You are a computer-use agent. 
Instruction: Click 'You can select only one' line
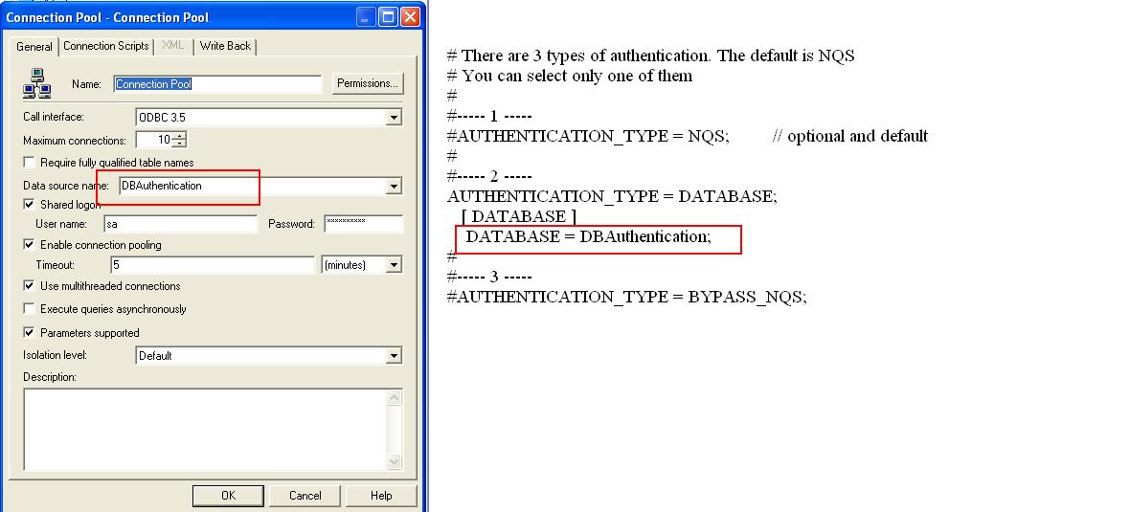tap(570, 76)
